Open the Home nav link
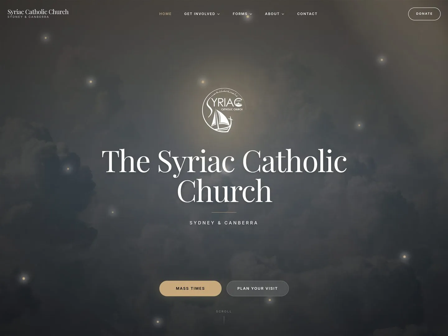This screenshot has width=448, height=336. click(x=166, y=14)
